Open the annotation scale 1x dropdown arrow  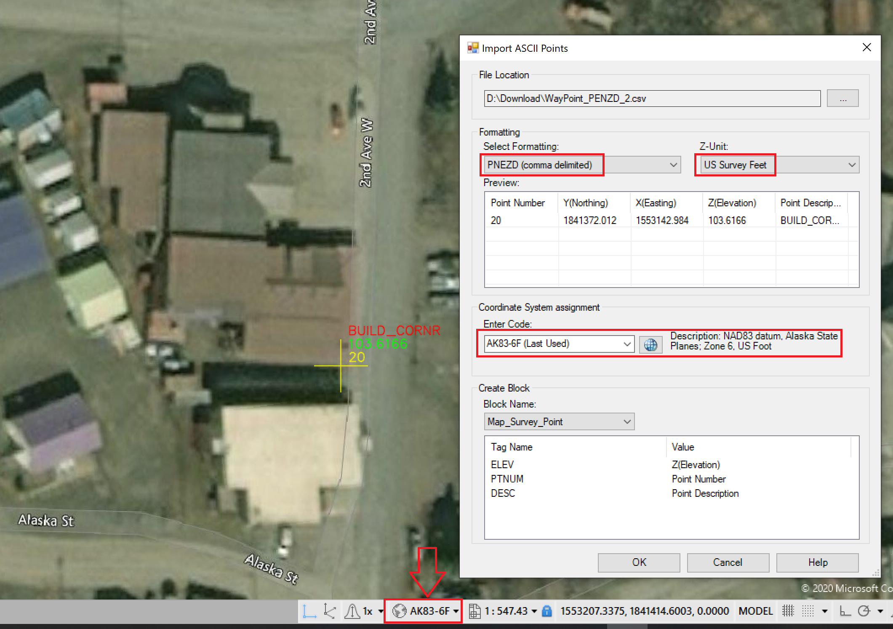click(x=381, y=611)
